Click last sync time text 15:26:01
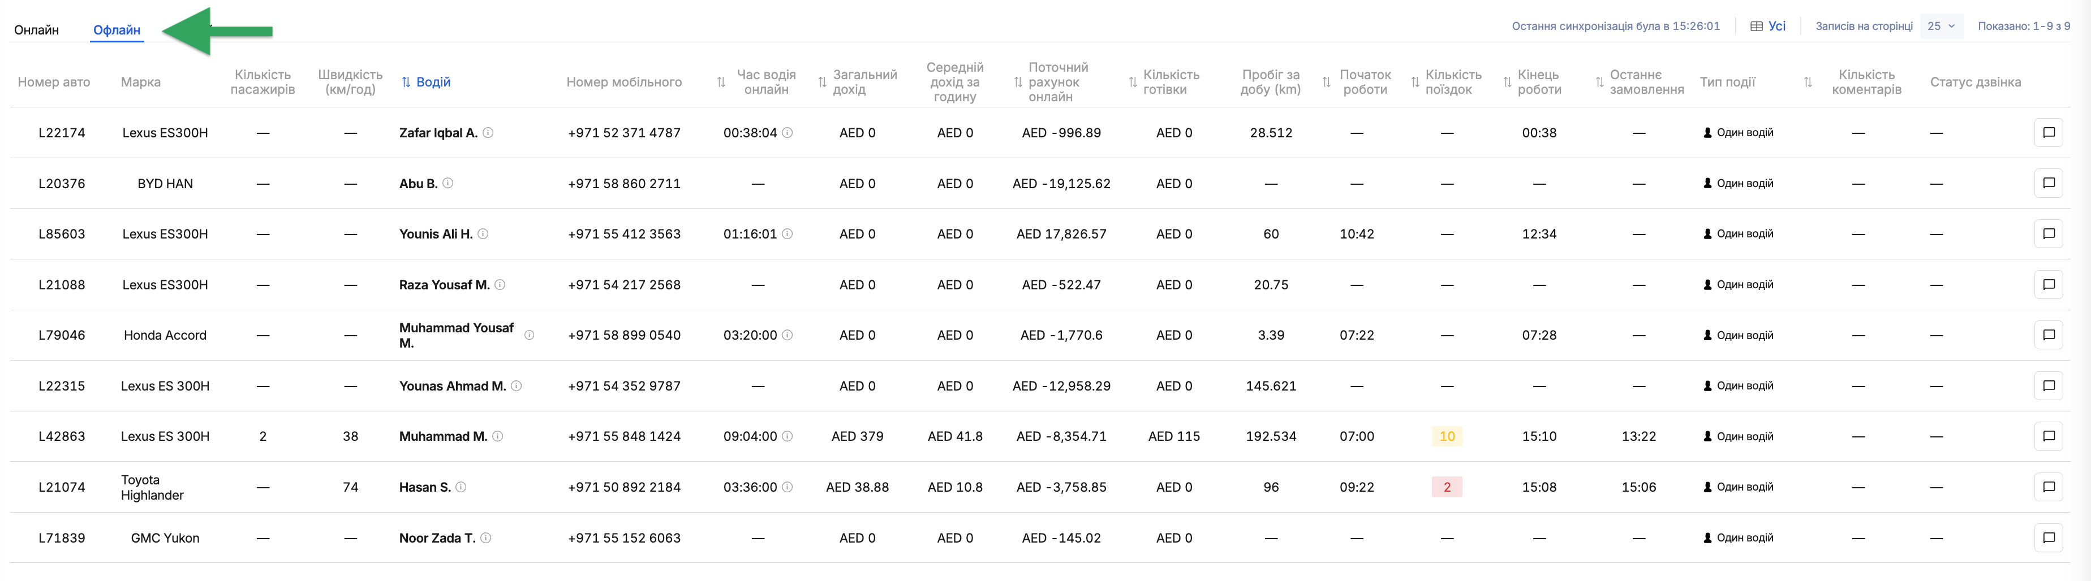This screenshot has height=581, width=2091. coord(1615,26)
